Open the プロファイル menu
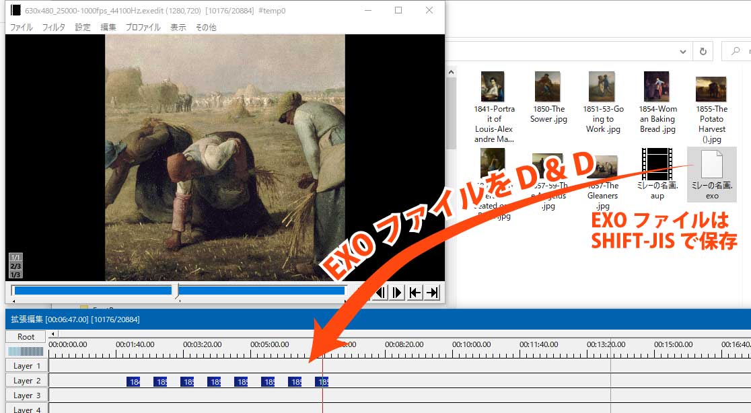 143,28
